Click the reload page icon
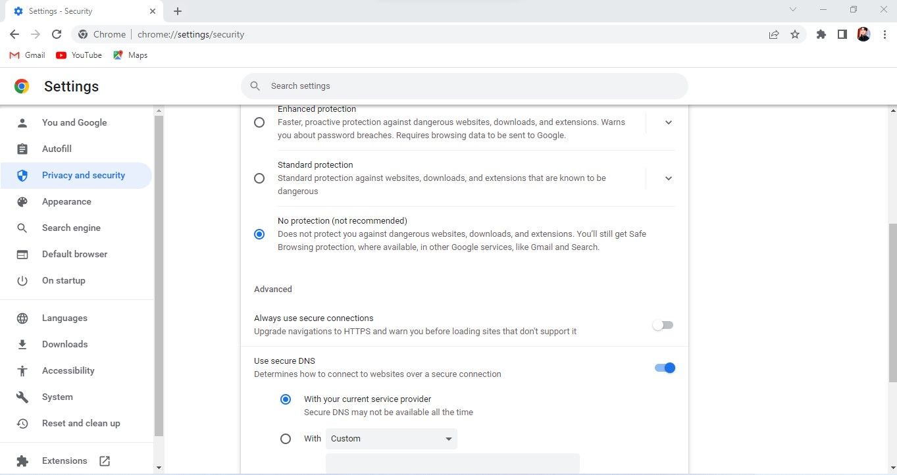The image size is (897, 475). 57,34
